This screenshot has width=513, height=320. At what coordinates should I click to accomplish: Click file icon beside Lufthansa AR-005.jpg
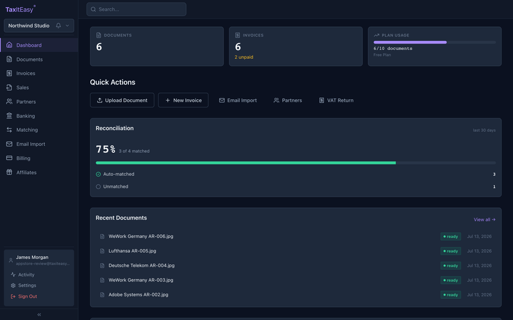pos(102,251)
